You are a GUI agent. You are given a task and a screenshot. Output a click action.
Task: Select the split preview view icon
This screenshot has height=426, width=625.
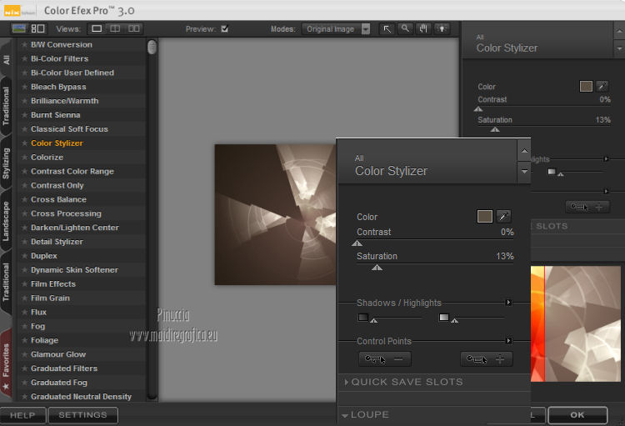[x=115, y=28]
